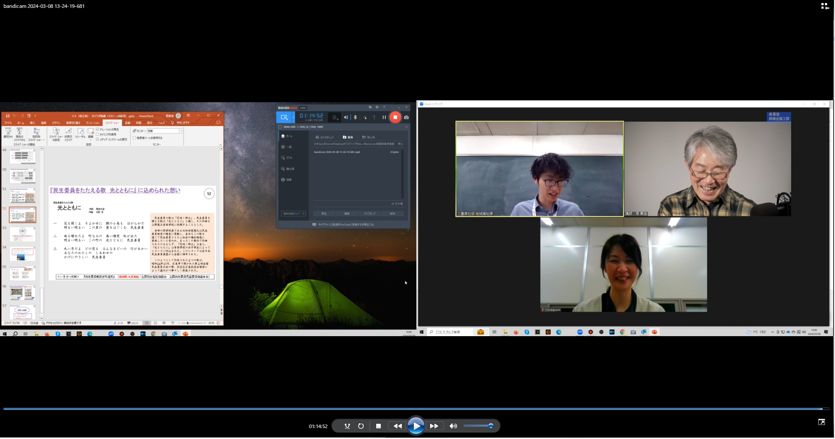This screenshot has height=439, width=835.
Task: Uncheck ナレーションの再生 checkbox
Action: 97,130
